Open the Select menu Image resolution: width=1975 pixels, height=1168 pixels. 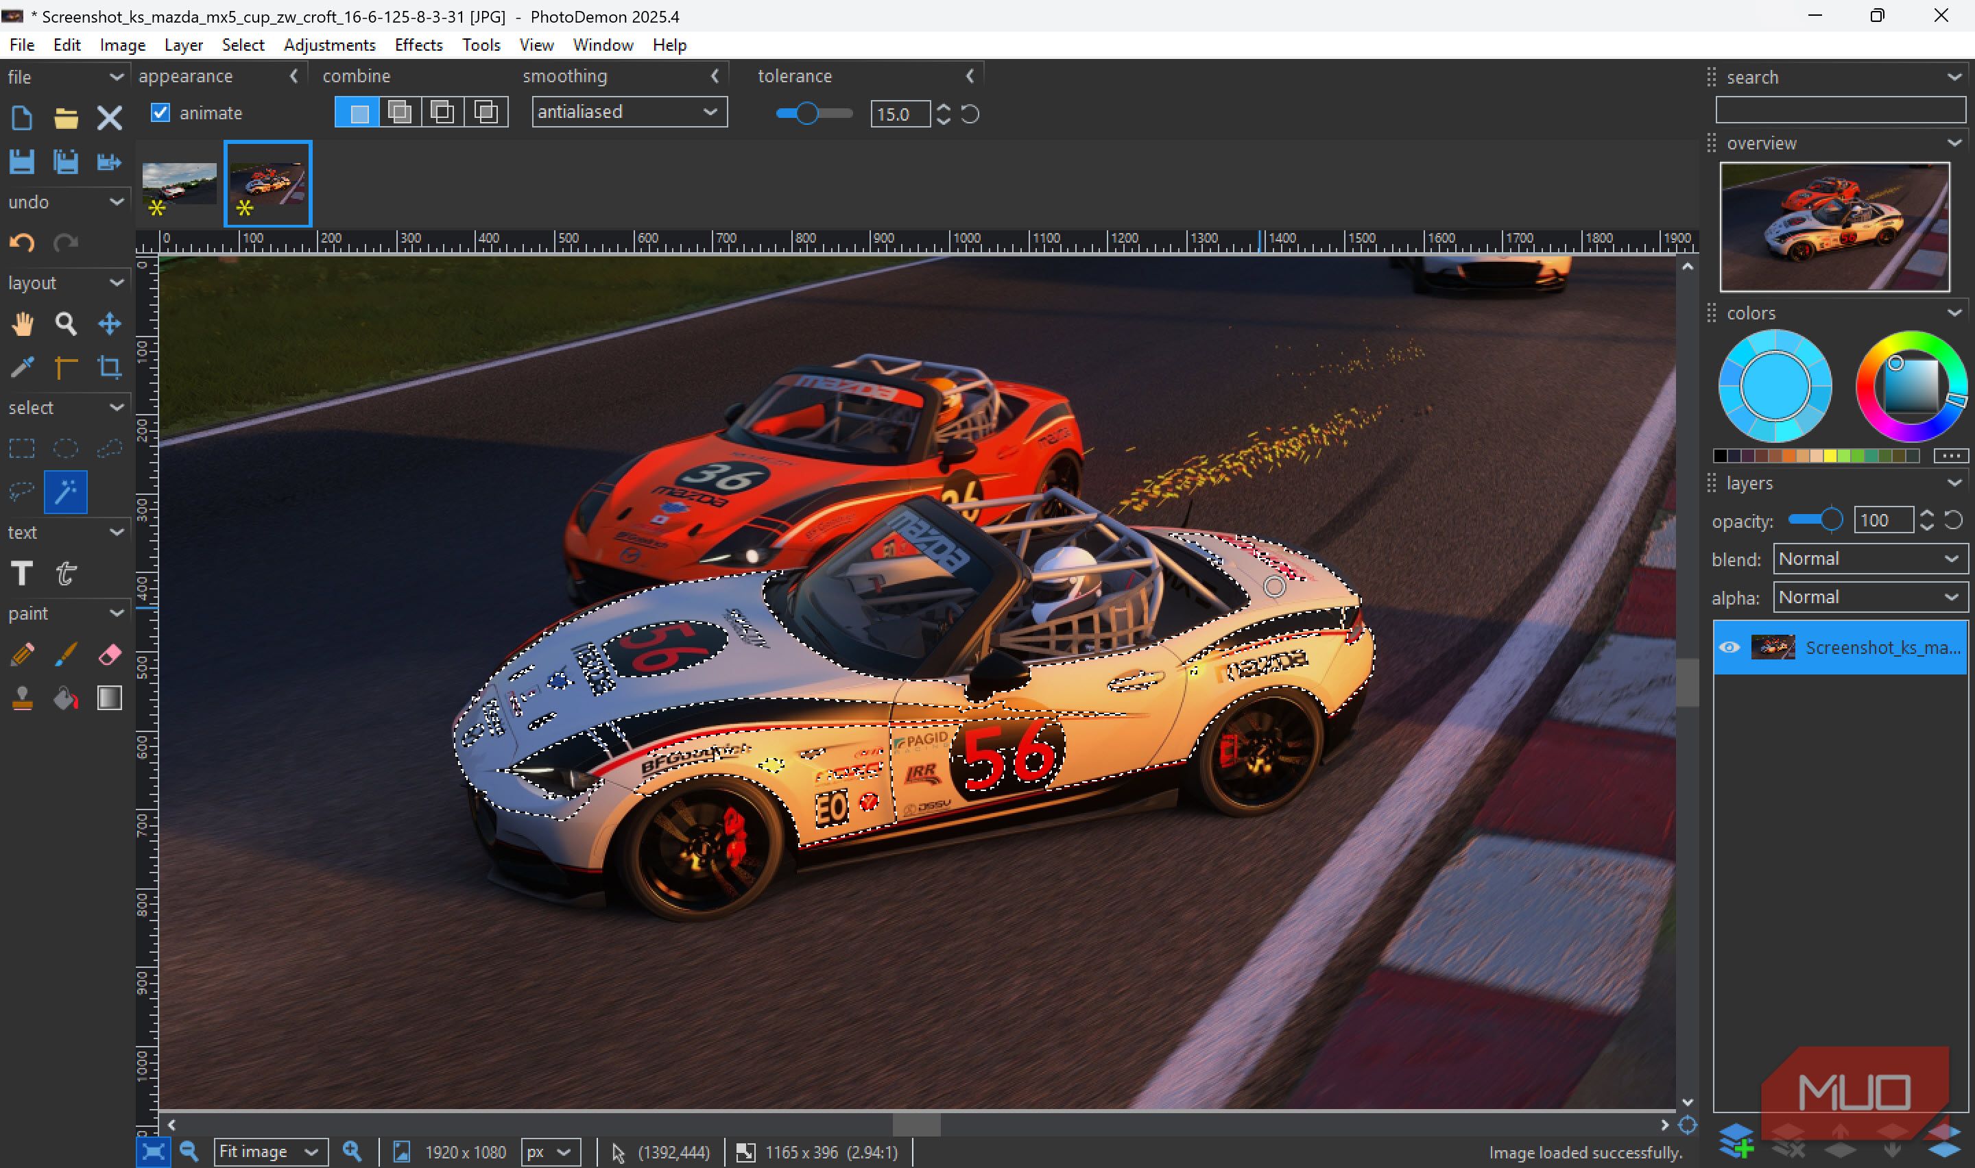click(243, 45)
